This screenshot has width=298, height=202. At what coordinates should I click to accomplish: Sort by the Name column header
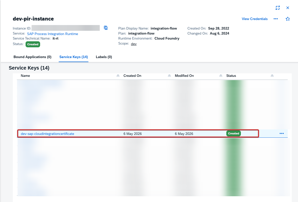click(x=25, y=76)
